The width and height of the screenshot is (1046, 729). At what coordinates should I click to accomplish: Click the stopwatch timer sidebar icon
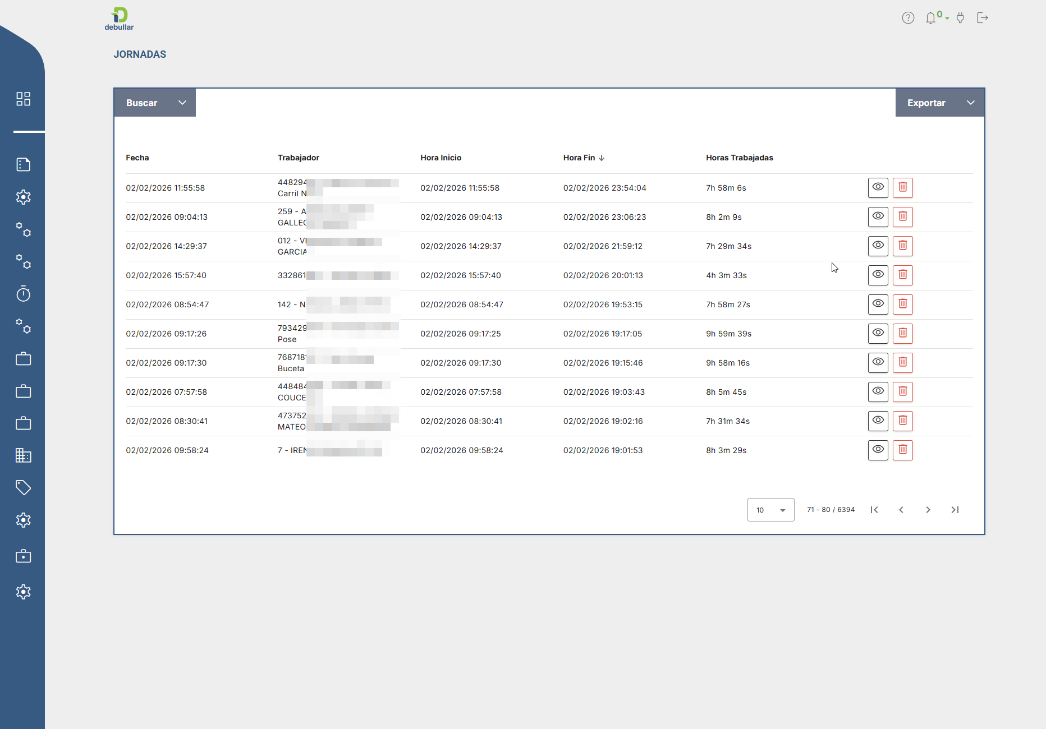(23, 294)
